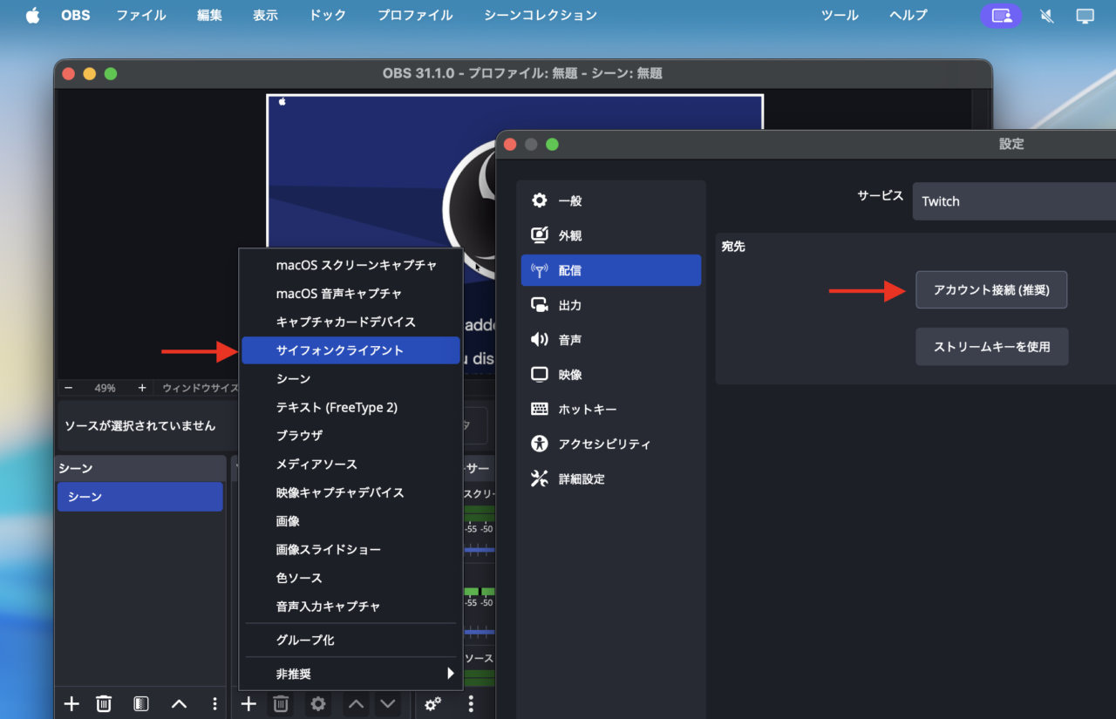Open the 詳細設定 settings section

pos(580,478)
